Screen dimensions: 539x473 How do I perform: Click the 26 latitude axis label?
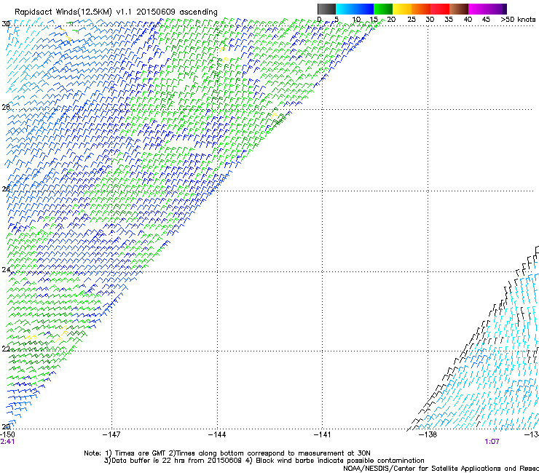coord(6,188)
